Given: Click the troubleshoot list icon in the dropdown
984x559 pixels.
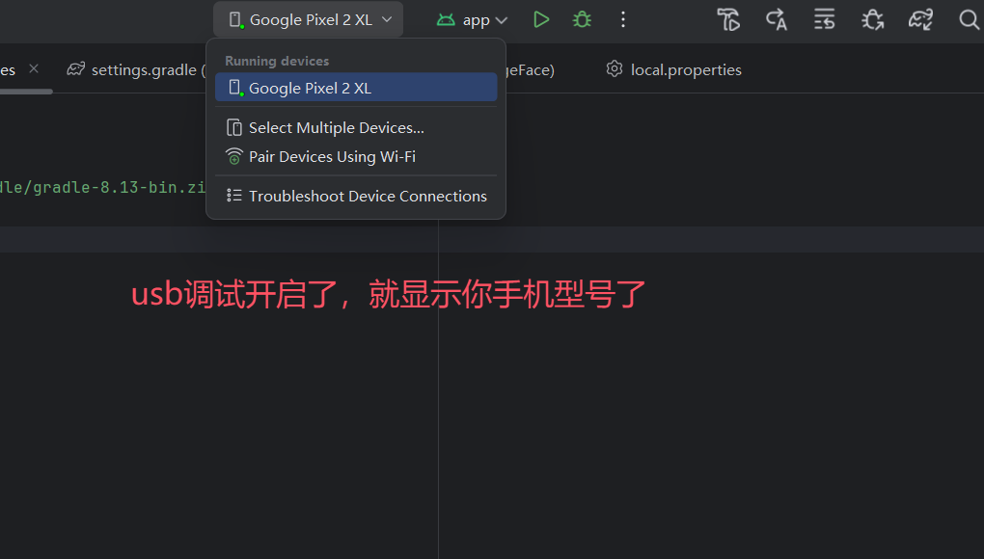Looking at the screenshot, I should tap(234, 196).
